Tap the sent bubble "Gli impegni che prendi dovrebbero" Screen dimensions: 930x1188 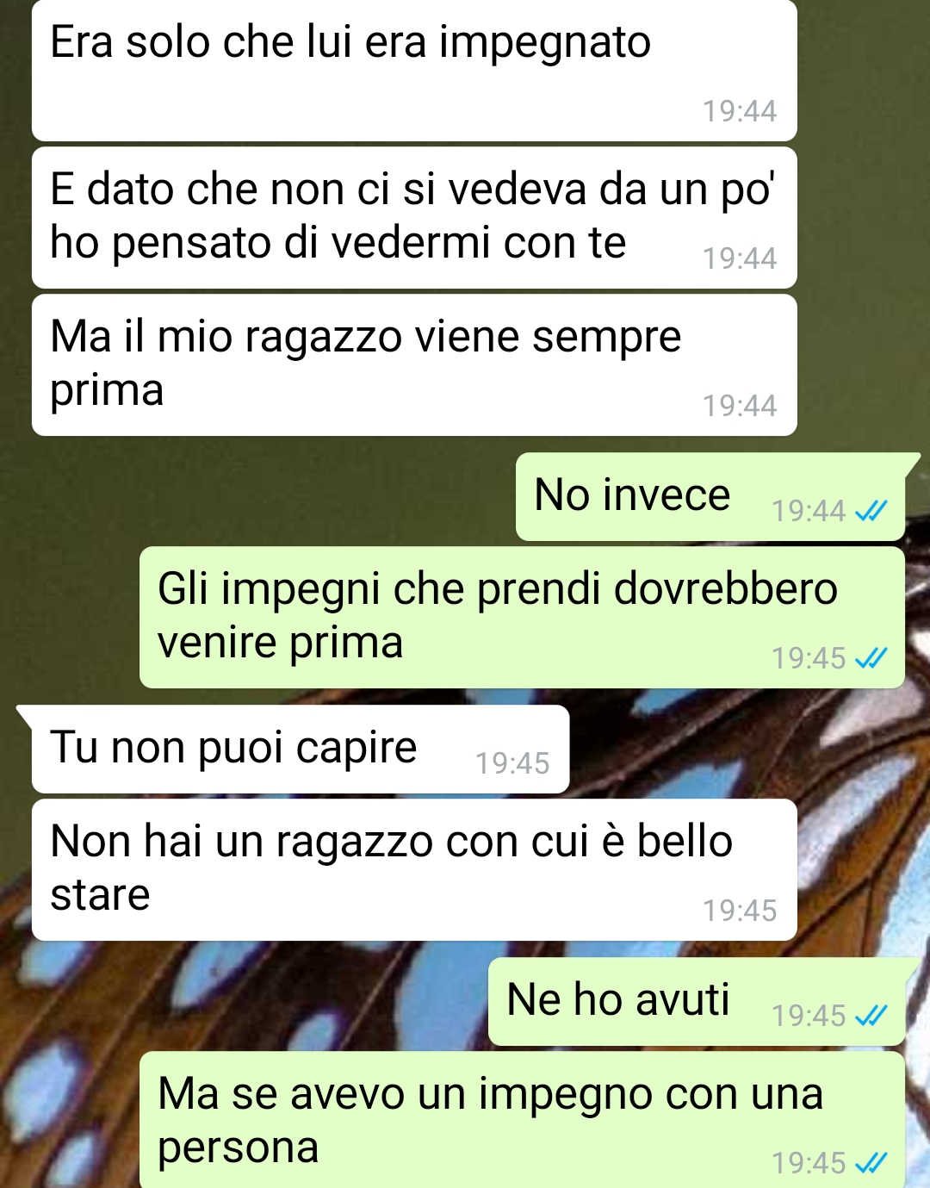[522, 618]
